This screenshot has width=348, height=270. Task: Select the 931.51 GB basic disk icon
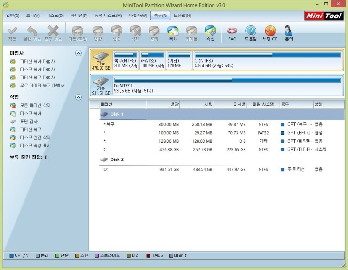pos(101,85)
